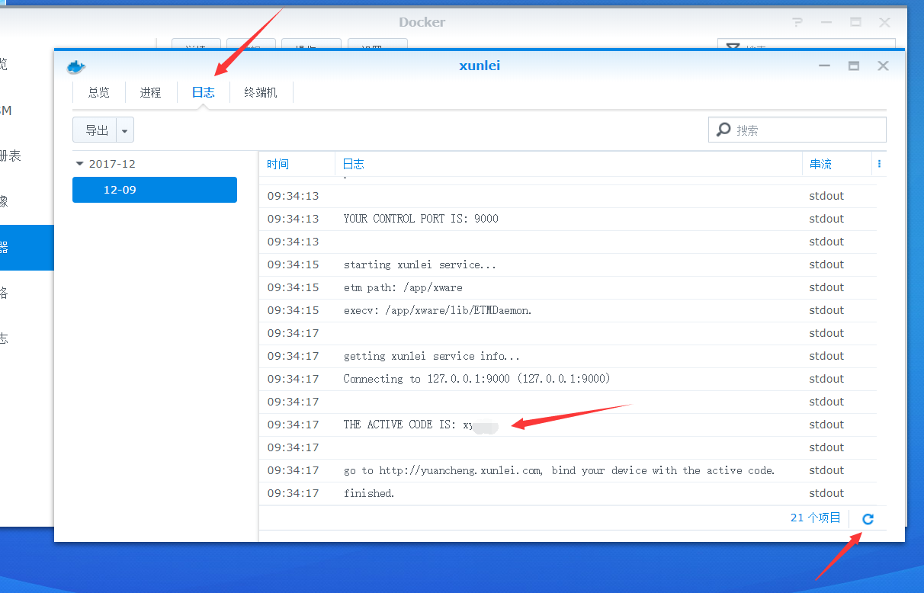Select highlighted sidebar item in Docker window

pos(27,248)
